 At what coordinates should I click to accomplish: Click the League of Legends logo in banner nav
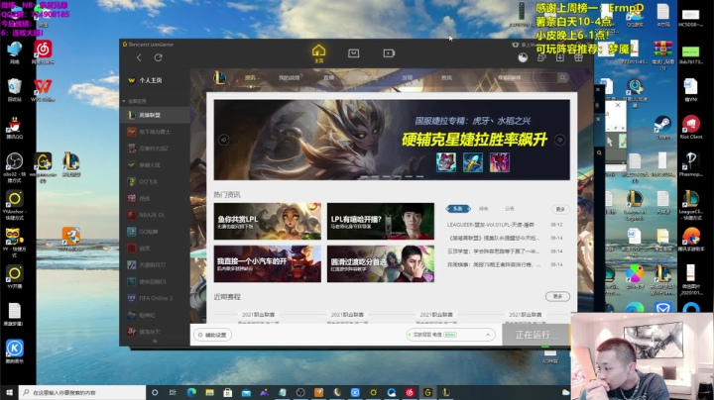pyautogui.click(x=219, y=78)
